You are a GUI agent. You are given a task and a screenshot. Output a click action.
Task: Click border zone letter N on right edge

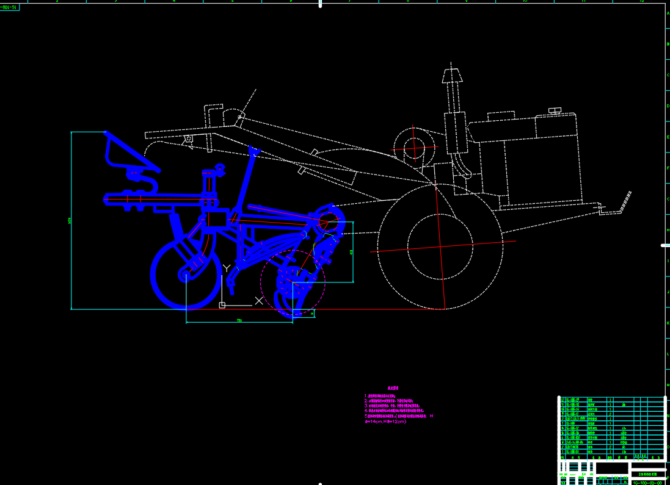[x=668, y=416]
